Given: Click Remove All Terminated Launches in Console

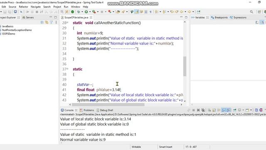Looking at the screenshot, I should click(203, 110).
